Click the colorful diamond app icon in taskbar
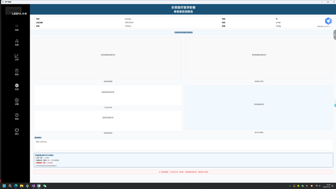Image resolution: width=336 pixels, height=189 pixels. tap(27, 186)
